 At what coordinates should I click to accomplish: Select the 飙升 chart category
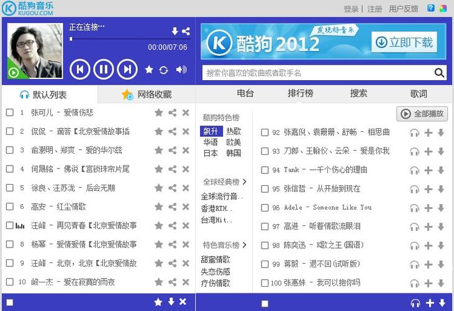[211, 131]
